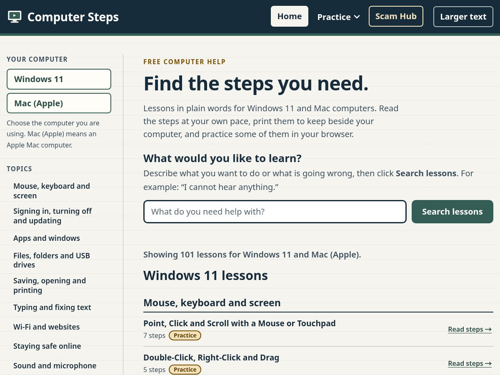The height and width of the screenshot is (375, 500).
Task: Select Mac (Apple) as your computer
Action: click(x=59, y=103)
